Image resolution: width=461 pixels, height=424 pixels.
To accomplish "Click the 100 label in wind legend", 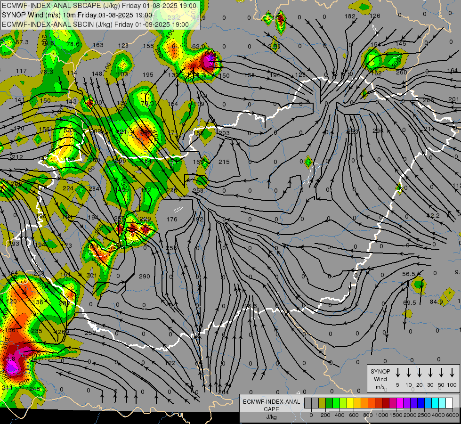I will pyautogui.click(x=452, y=385).
